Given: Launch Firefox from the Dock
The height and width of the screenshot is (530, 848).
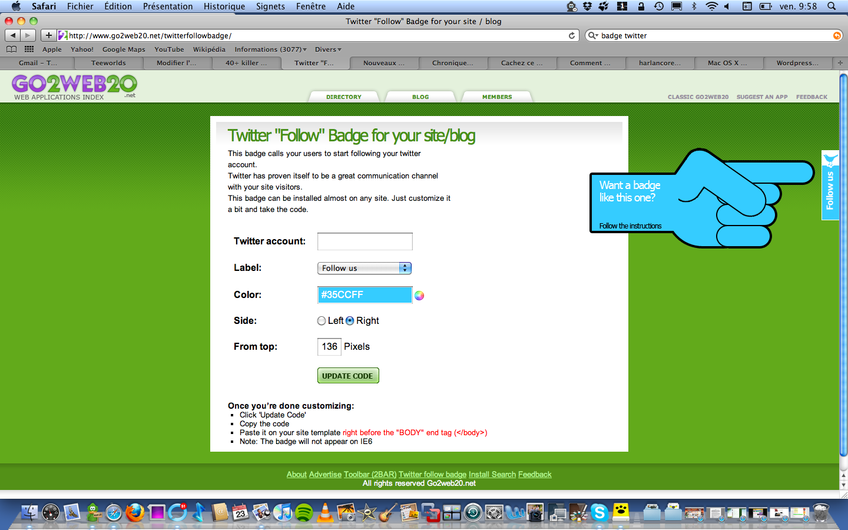Looking at the screenshot, I should (x=135, y=512).
